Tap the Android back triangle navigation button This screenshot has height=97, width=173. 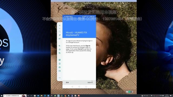[x=72, y=87]
